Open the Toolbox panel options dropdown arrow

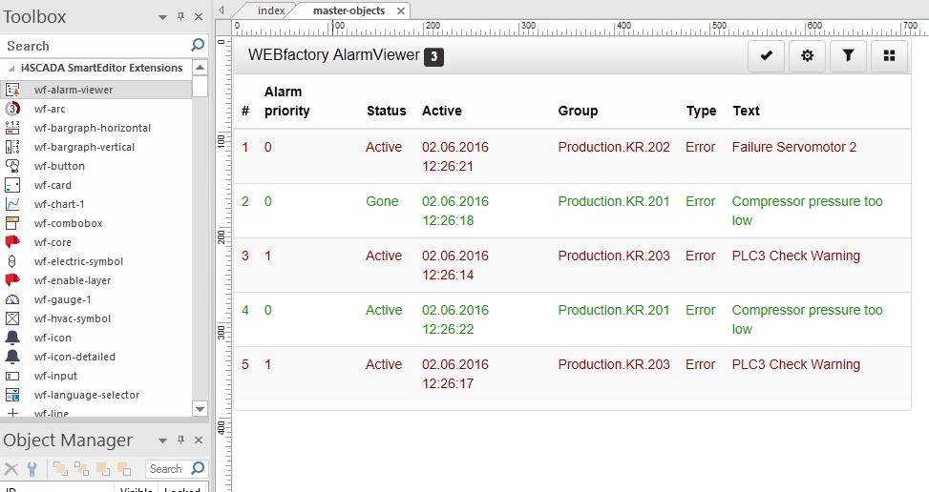coord(162,17)
